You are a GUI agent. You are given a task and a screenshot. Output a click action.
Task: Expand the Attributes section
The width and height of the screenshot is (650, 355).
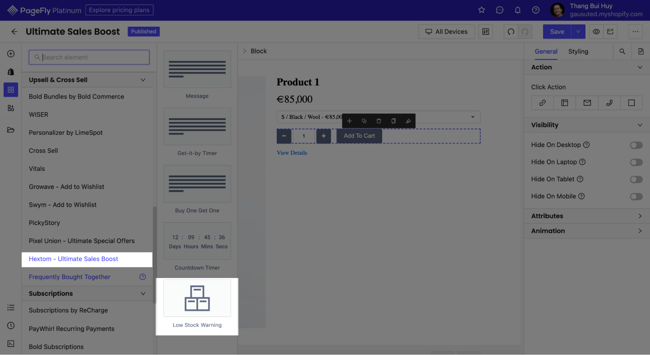point(640,216)
